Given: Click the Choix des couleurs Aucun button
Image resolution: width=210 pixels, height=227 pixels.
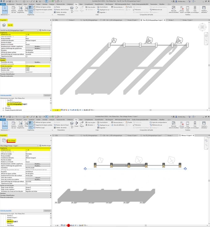Looking at the screenshot, I should [x=38, y=177].
